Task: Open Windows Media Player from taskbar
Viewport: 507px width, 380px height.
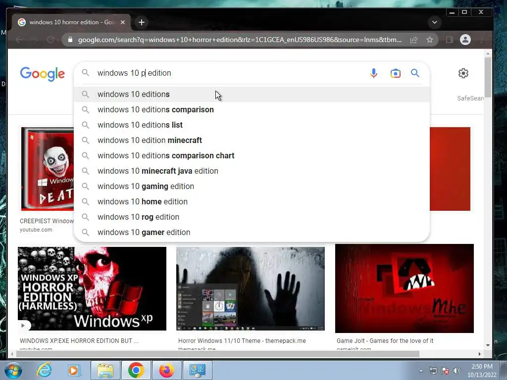Action: [73, 370]
